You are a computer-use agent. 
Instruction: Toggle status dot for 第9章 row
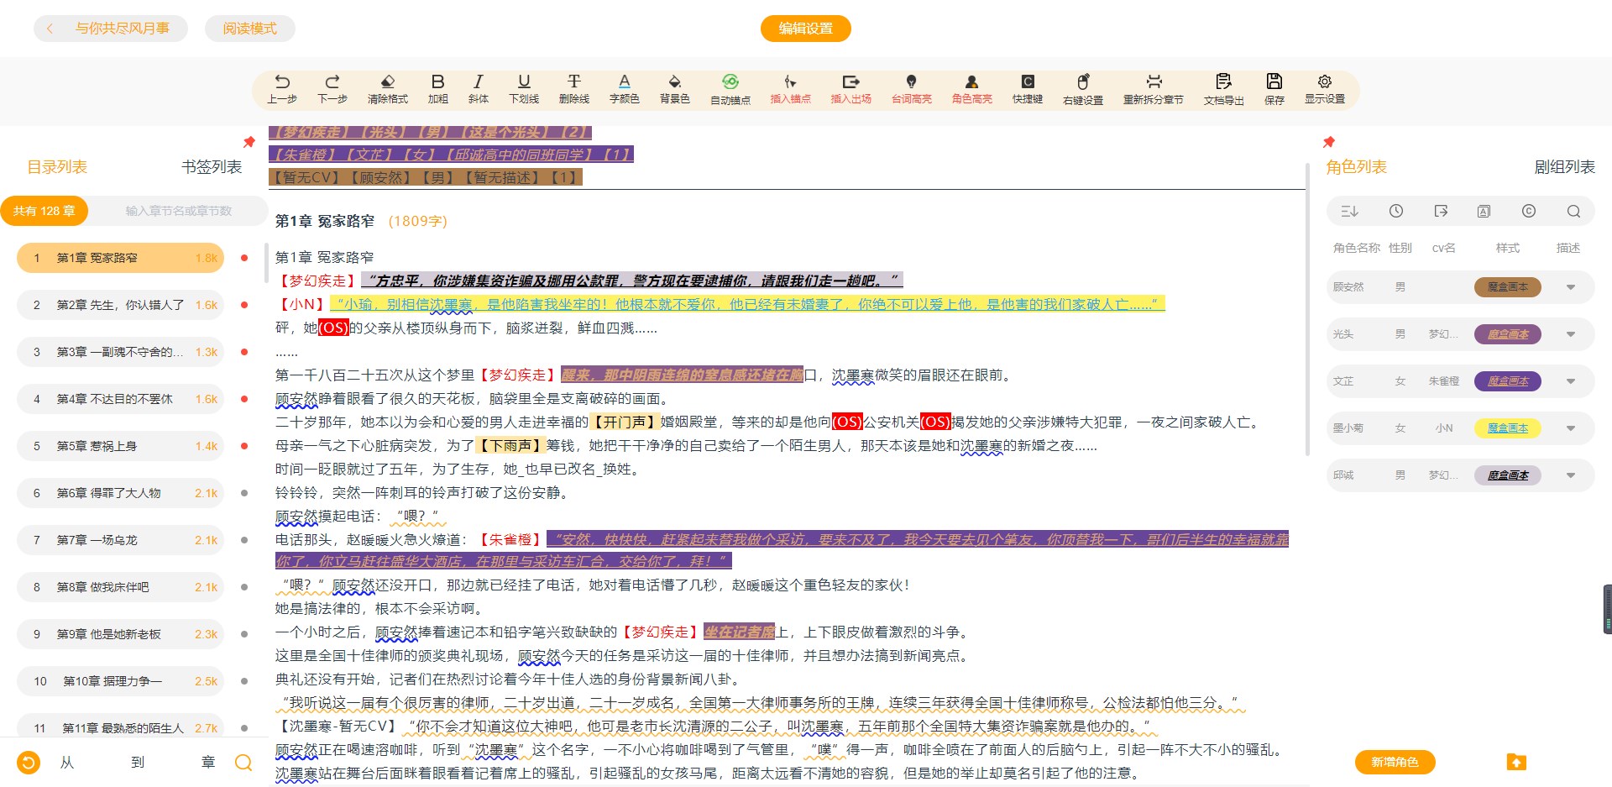[244, 634]
